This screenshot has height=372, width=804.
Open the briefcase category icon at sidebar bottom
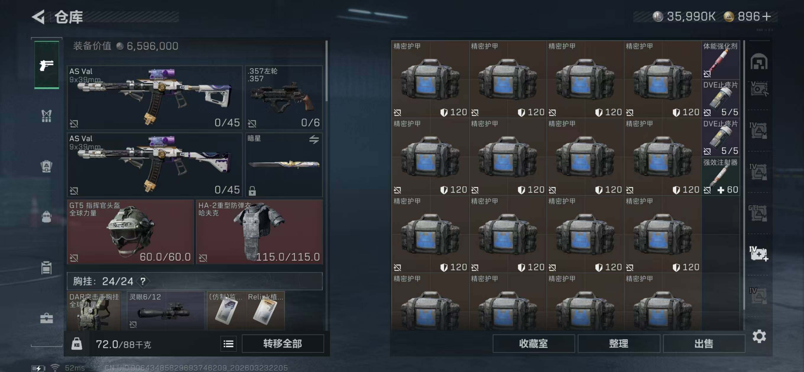(46, 318)
